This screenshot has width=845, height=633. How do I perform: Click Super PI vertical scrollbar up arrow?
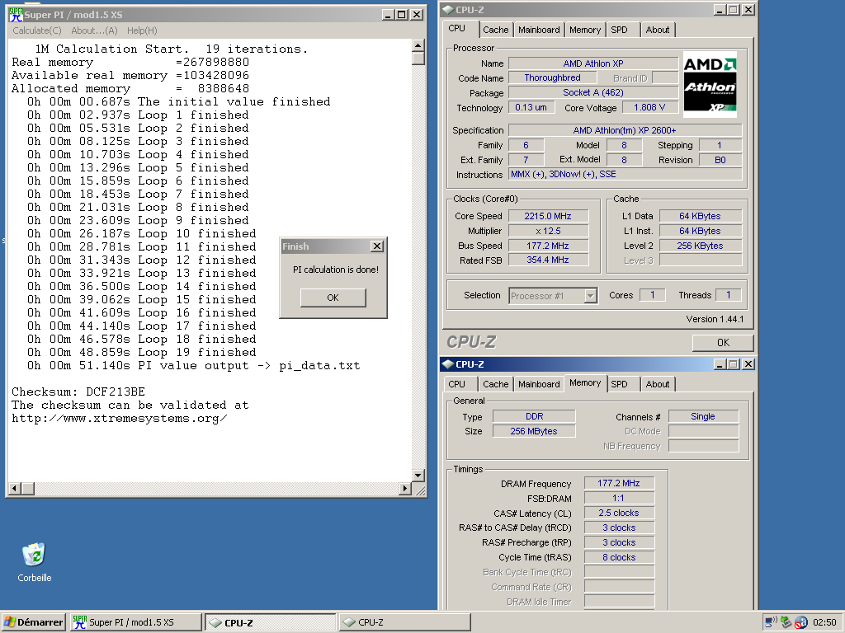418,45
